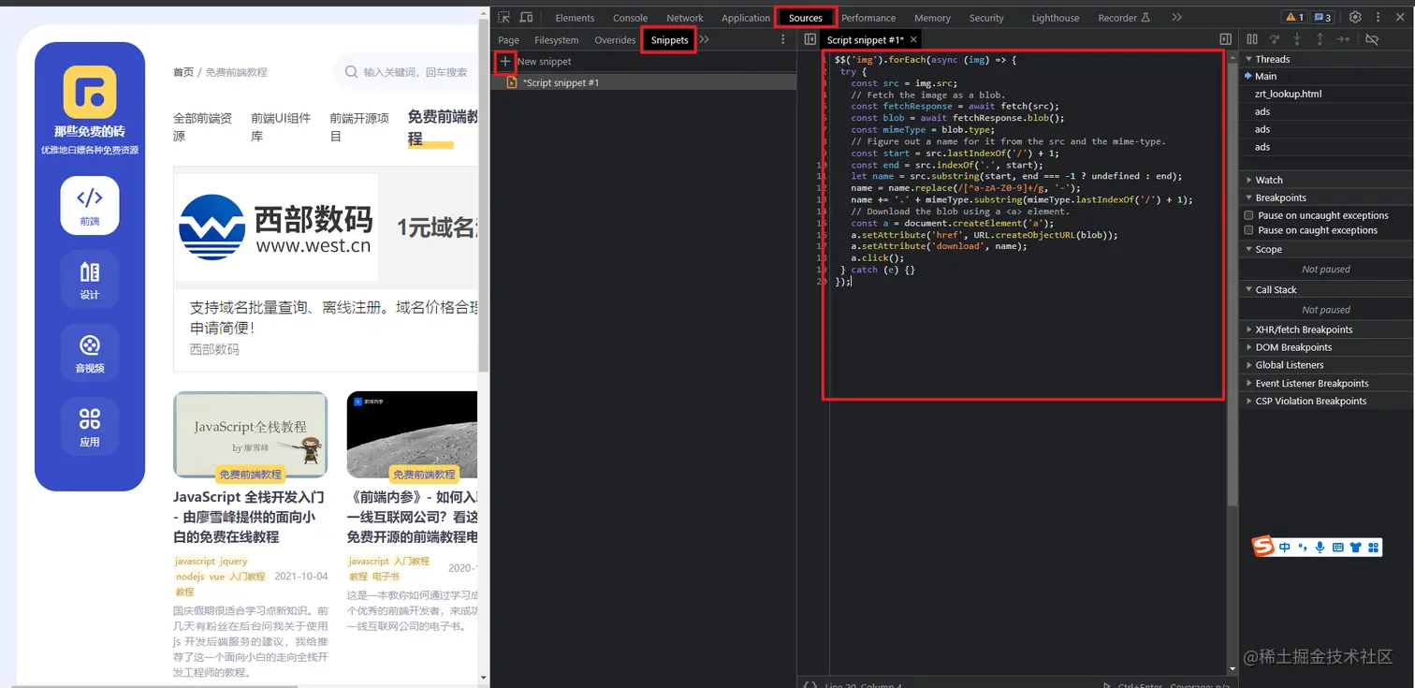Screen dimensions: 1415x688
Task: Open the Security panel
Action: (x=986, y=18)
